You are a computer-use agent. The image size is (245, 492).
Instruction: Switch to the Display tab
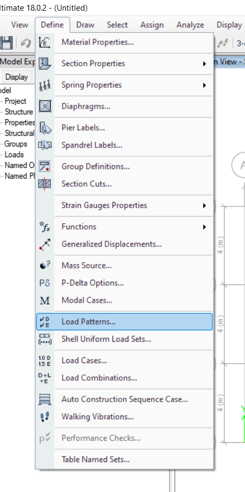[x=16, y=77]
